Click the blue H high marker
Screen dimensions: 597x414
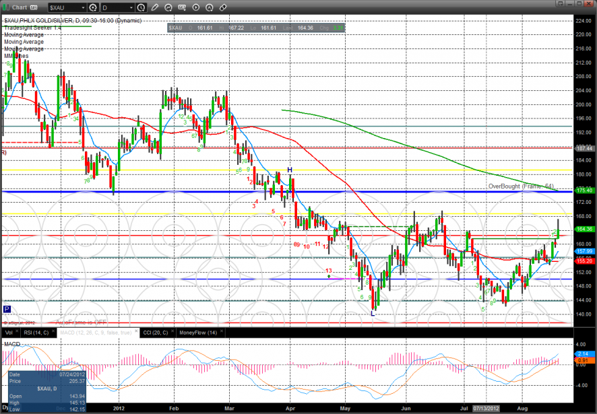(290, 170)
